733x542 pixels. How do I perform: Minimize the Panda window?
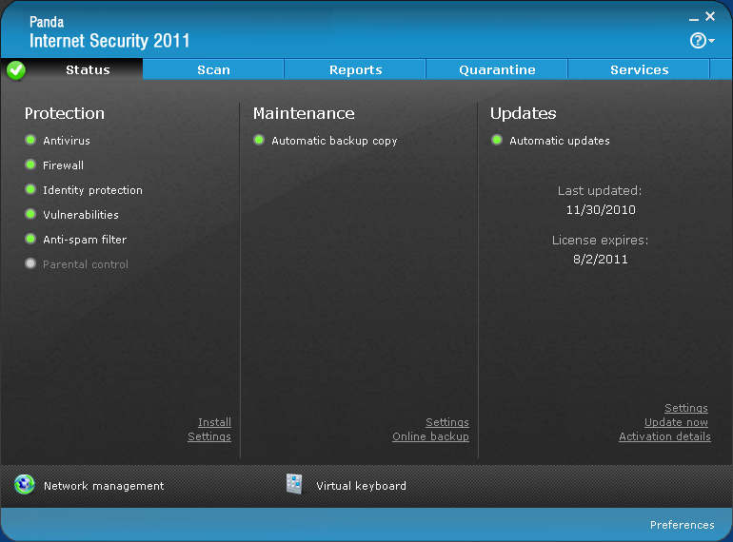(693, 17)
